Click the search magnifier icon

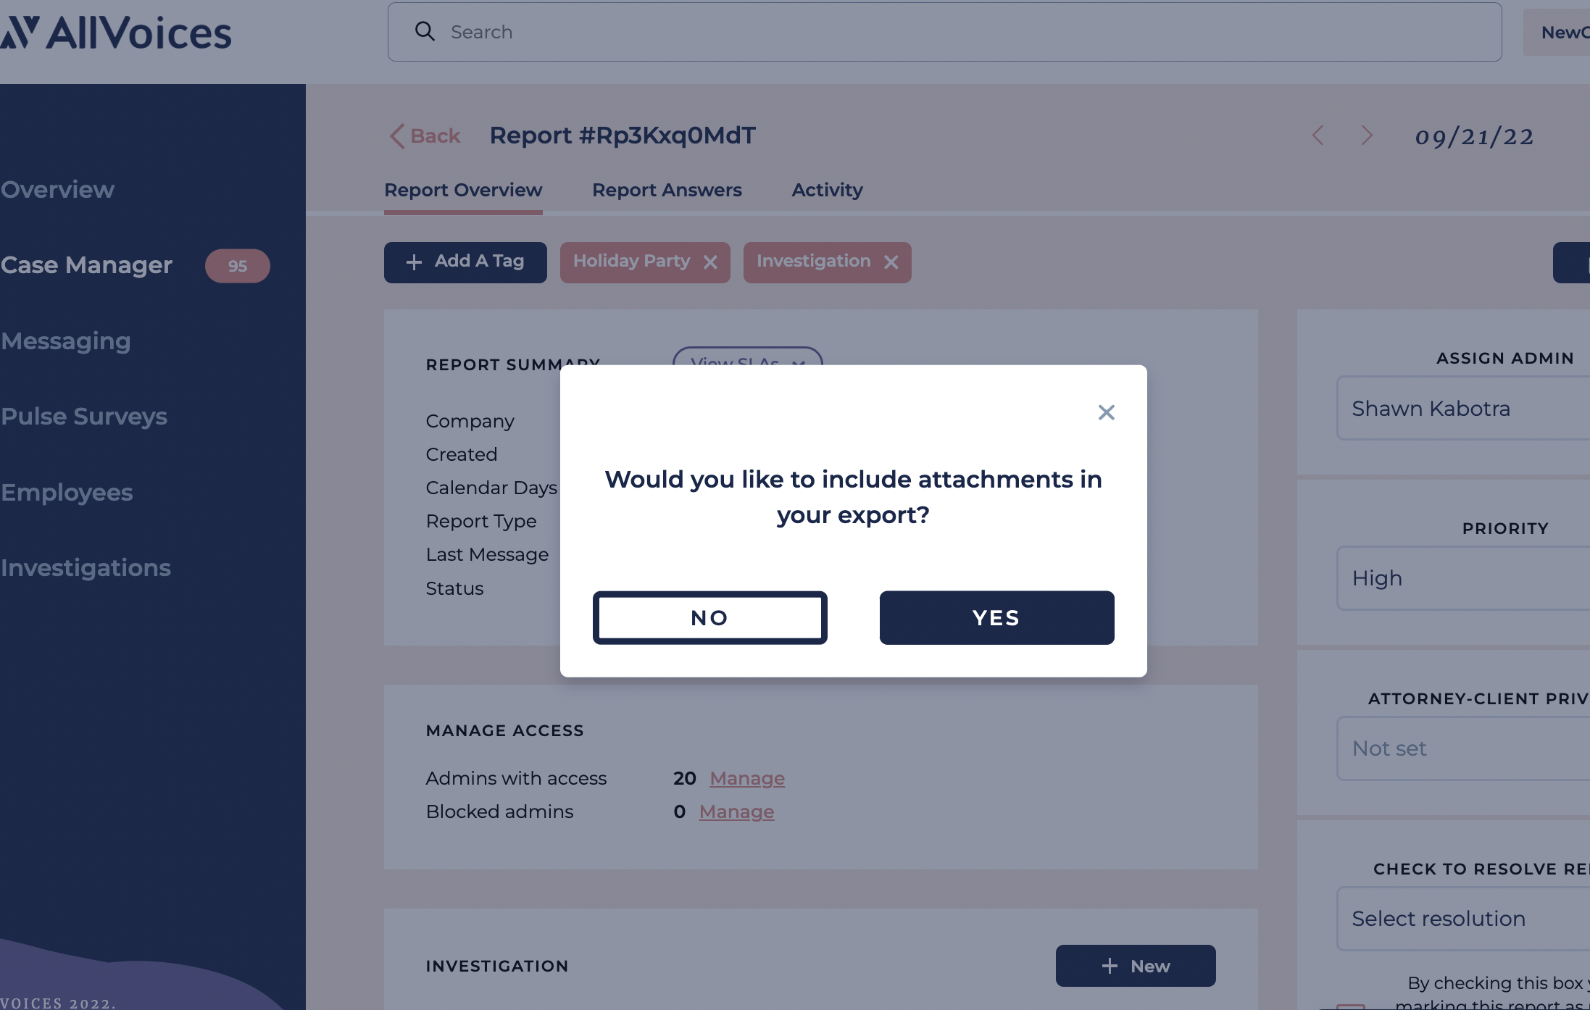click(x=425, y=31)
